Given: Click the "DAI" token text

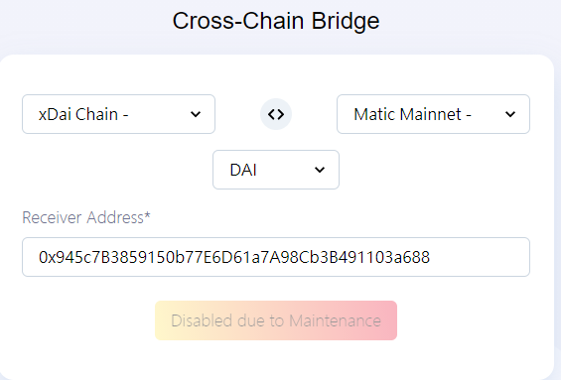Looking at the screenshot, I should tap(243, 170).
